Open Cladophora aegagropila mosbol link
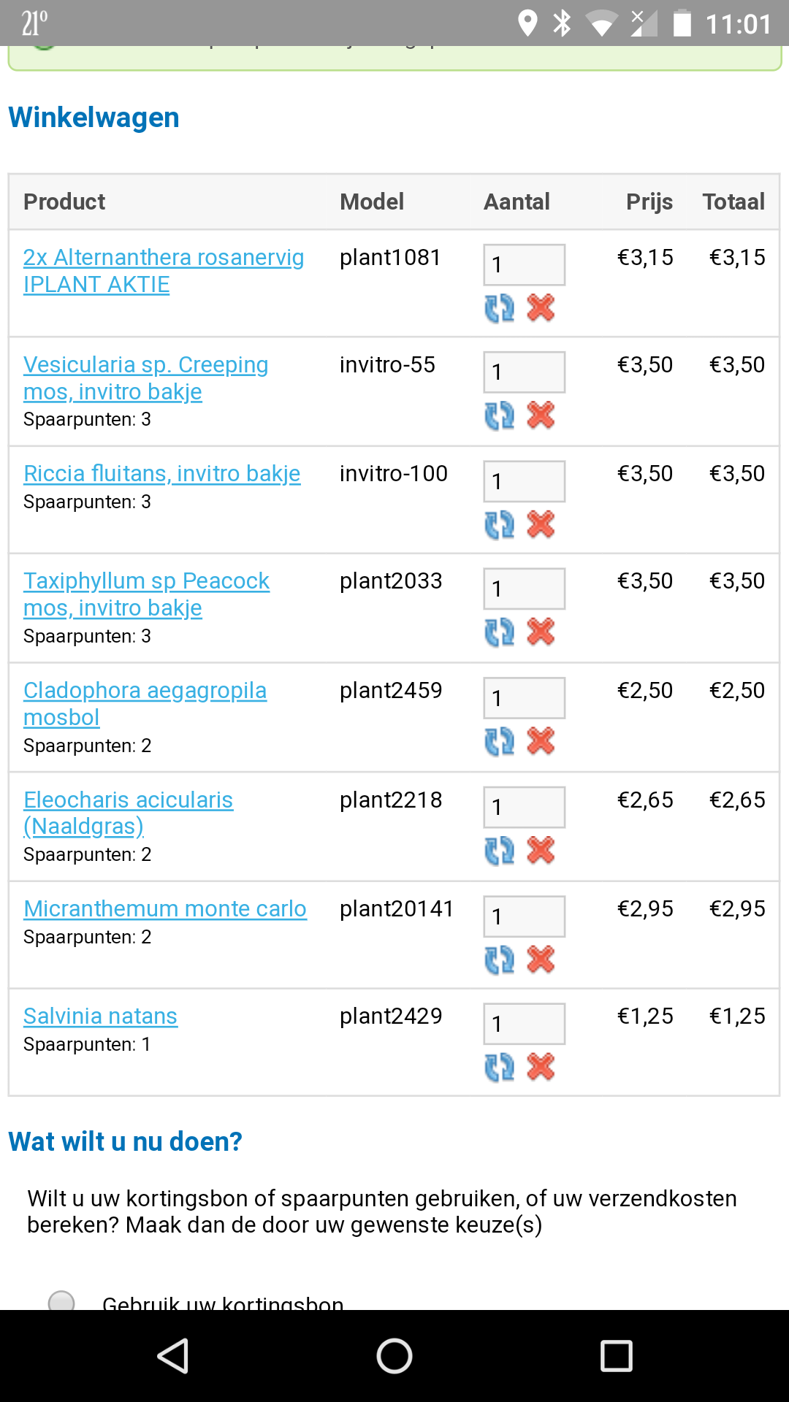The width and height of the screenshot is (789, 1402). point(145,704)
